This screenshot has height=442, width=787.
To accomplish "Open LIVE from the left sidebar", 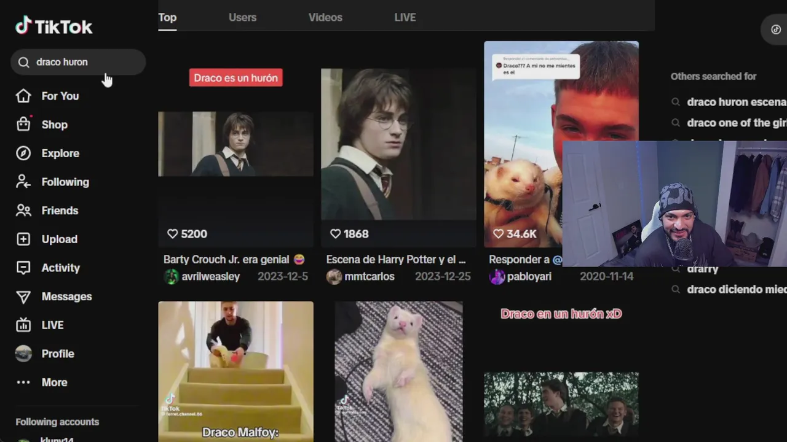I will [x=52, y=325].
